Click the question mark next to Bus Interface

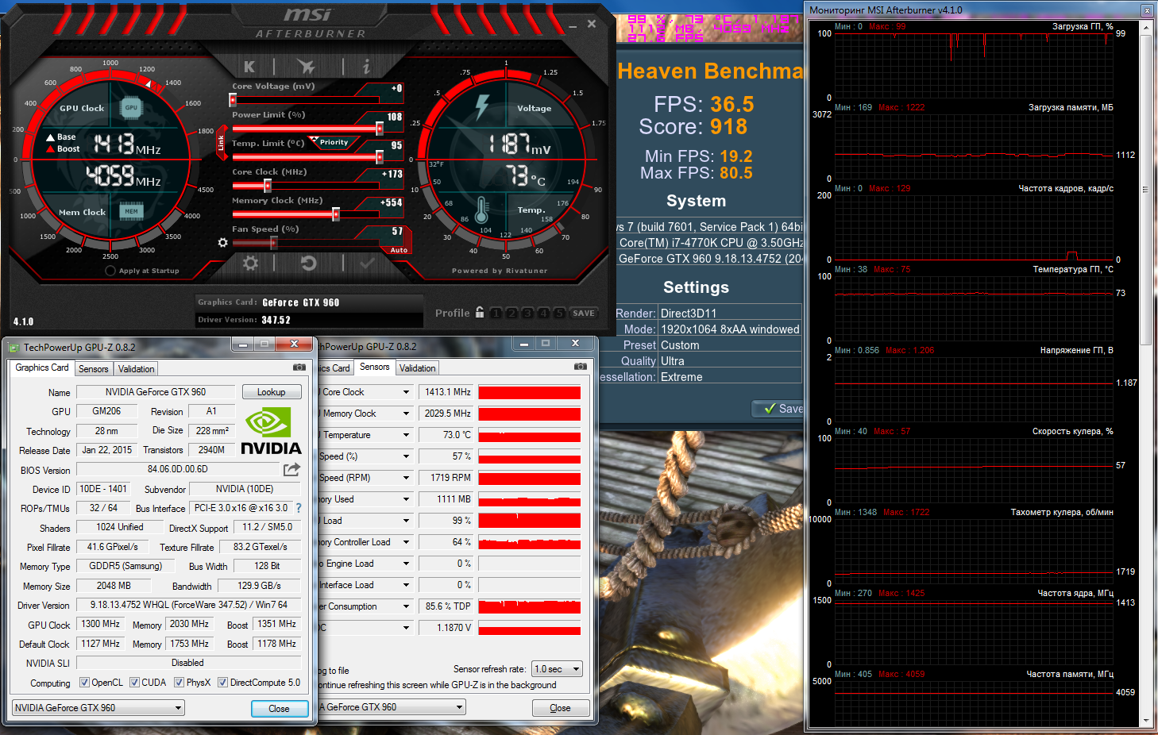tap(299, 508)
